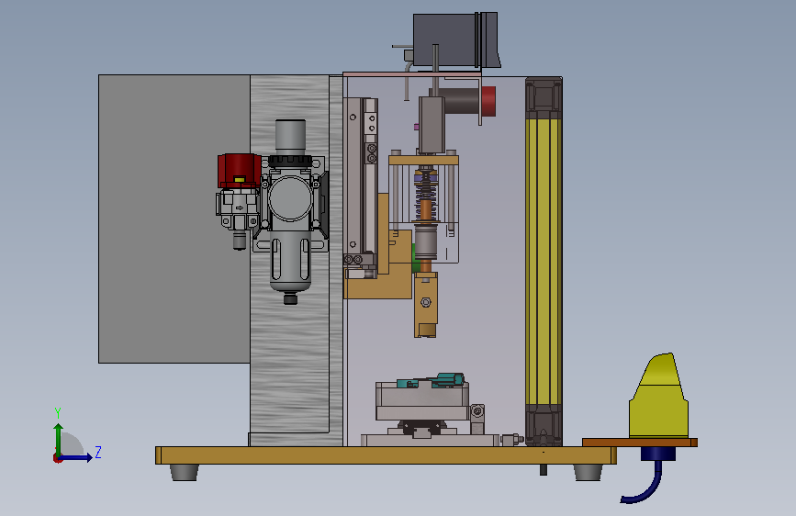Click the triad Z axis label
The image size is (796, 516).
(98, 452)
